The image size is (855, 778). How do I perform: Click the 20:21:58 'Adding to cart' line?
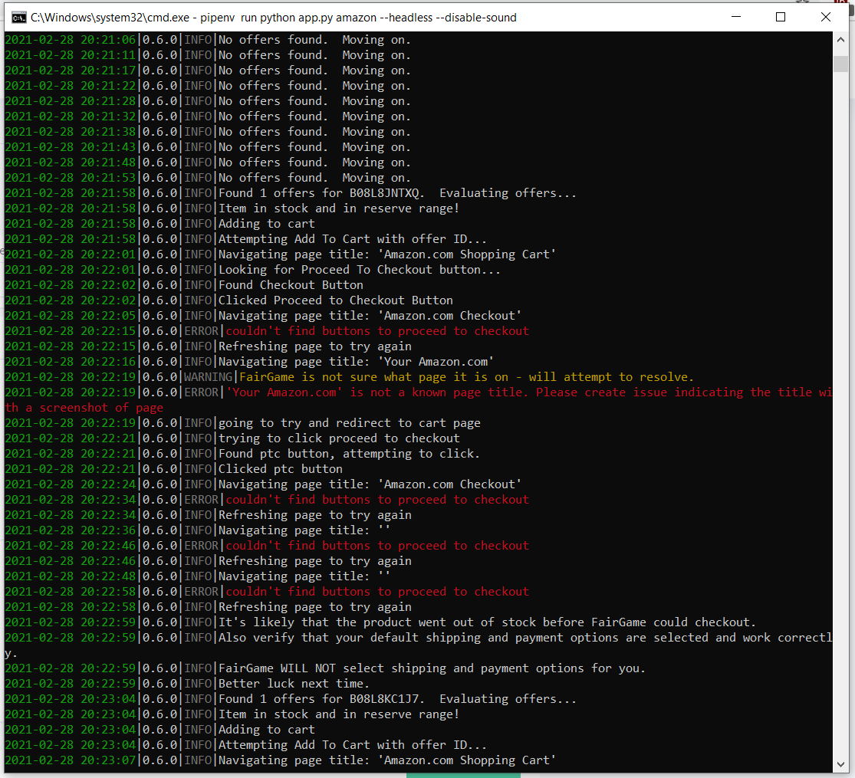159,224
